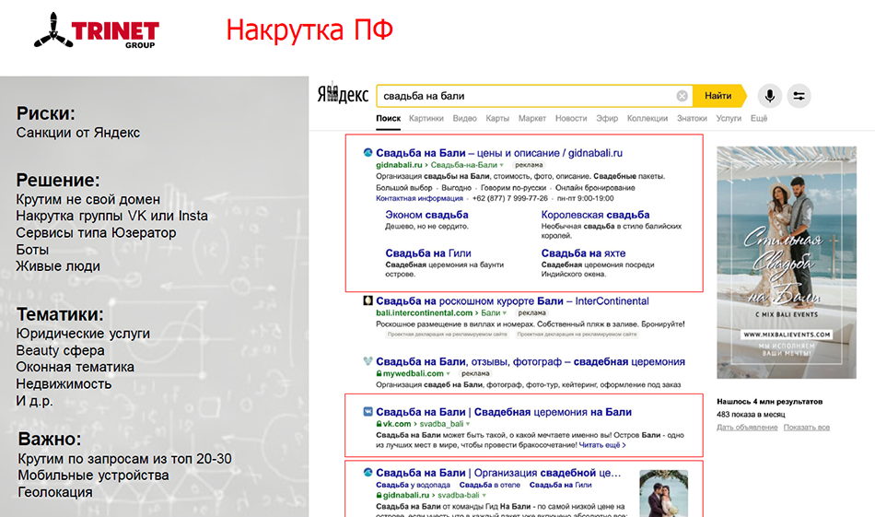Click the TRINET Group logo
The image size is (875, 517).
pyautogui.click(x=97, y=31)
